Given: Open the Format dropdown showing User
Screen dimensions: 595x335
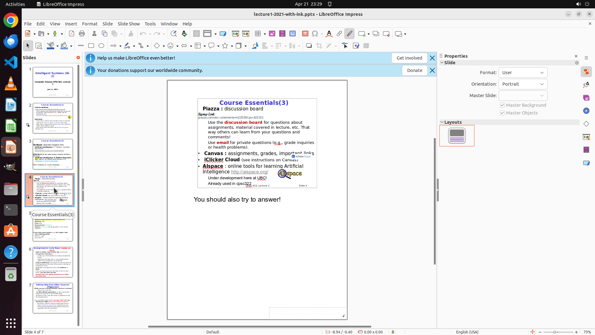Looking at the screenshot, I should point(523,73).
